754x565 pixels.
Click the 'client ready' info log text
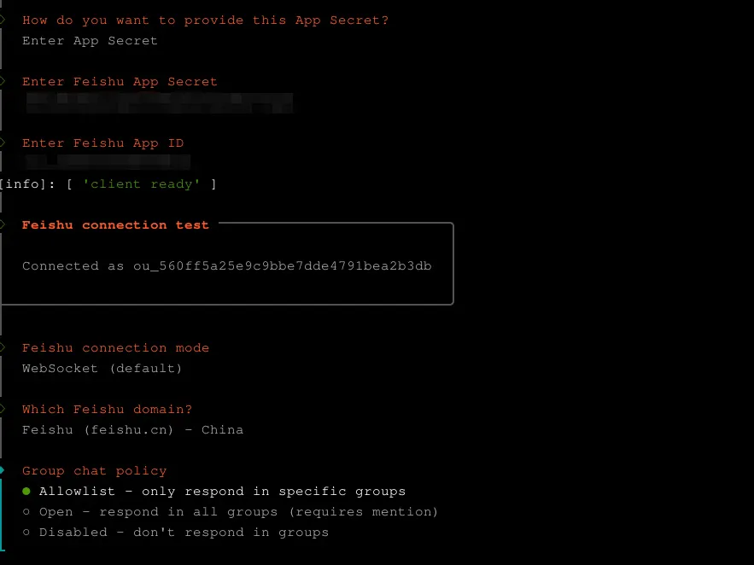pyautogui.click(x=141, y=184)
